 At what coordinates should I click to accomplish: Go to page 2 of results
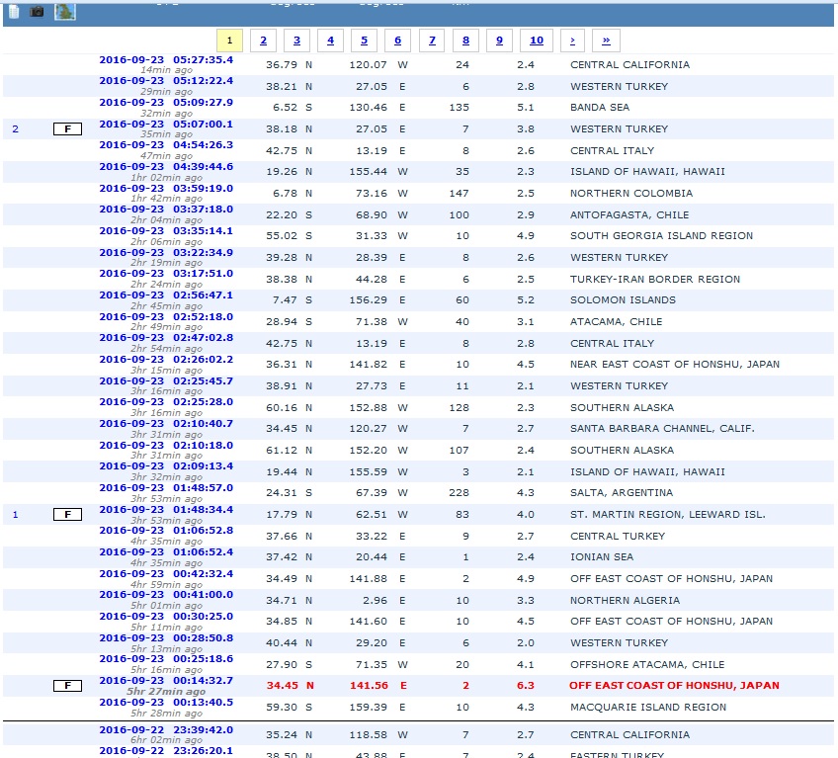263,41
